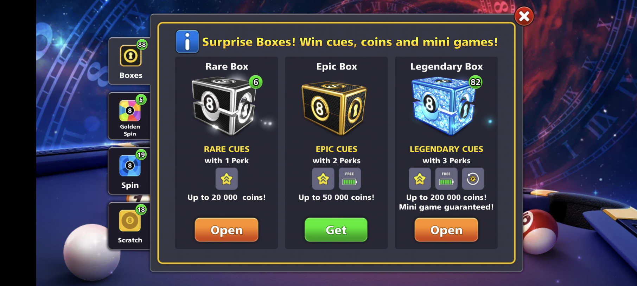
Task: Click the Legendary Box free battery perk icon
Action: 446,179
